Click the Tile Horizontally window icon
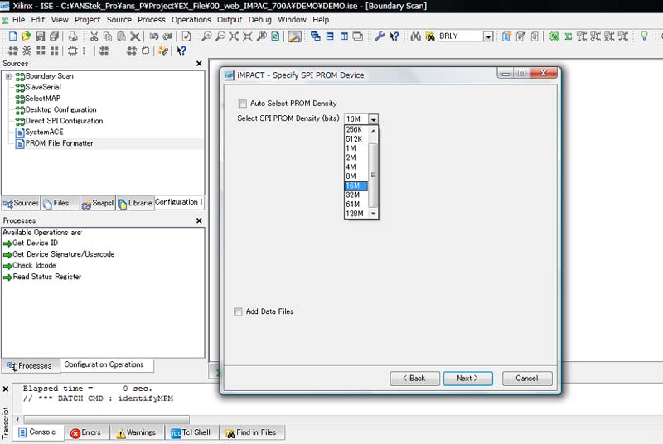The image size is (663, 444). tap(330, 36)
